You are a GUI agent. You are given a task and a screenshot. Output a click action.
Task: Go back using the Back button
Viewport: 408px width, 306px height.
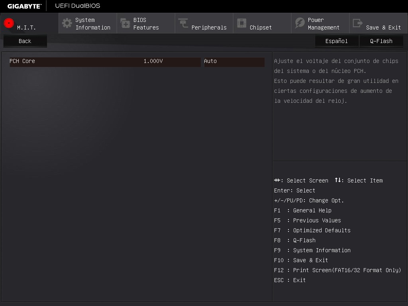click(25, 41)
